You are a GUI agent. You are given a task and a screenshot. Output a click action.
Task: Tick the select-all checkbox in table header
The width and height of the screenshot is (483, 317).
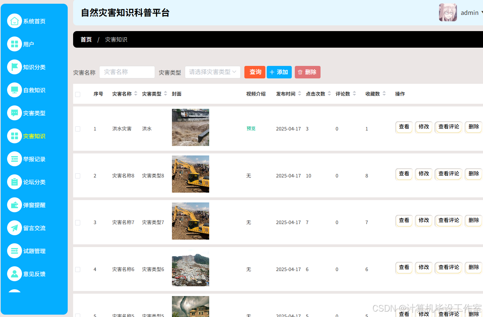click(78, 94)
